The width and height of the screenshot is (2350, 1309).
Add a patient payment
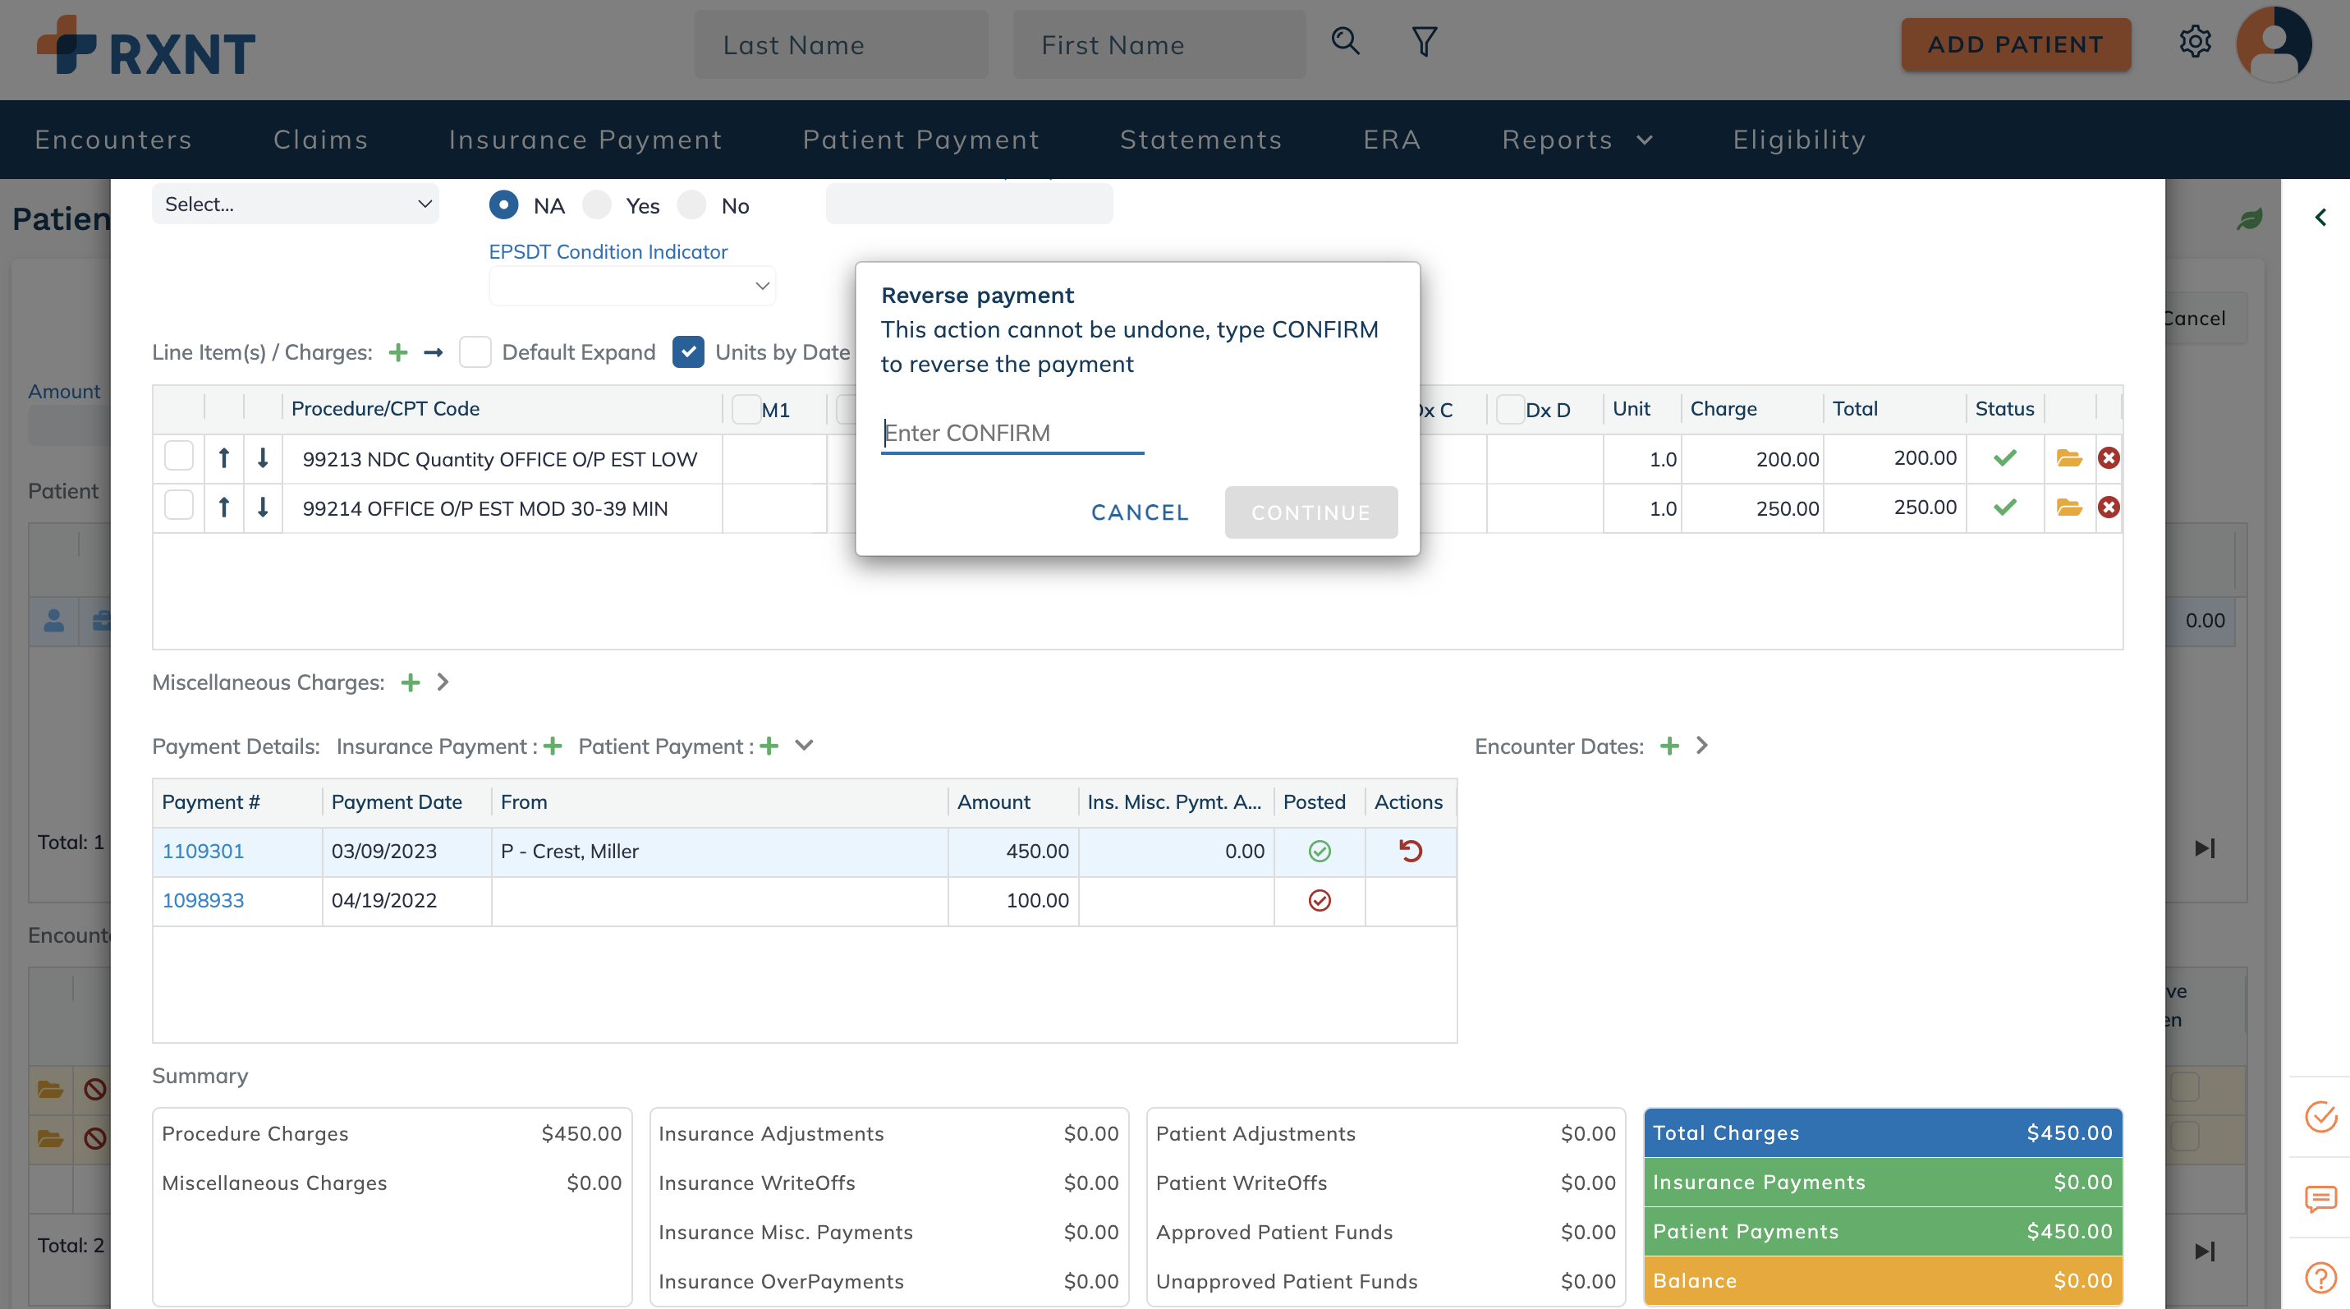[769, 746]
